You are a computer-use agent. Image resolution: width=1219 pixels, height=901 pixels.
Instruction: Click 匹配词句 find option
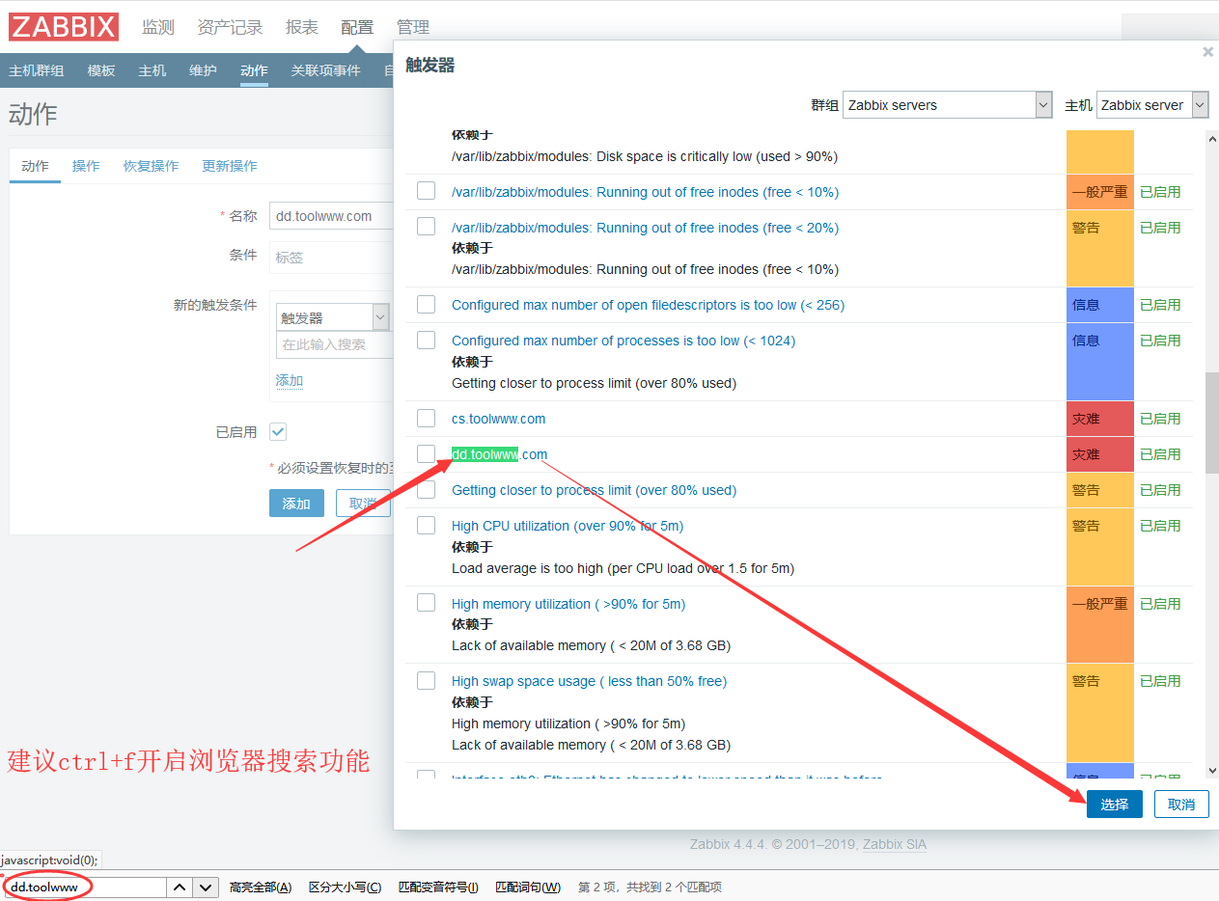click(528, 887)
